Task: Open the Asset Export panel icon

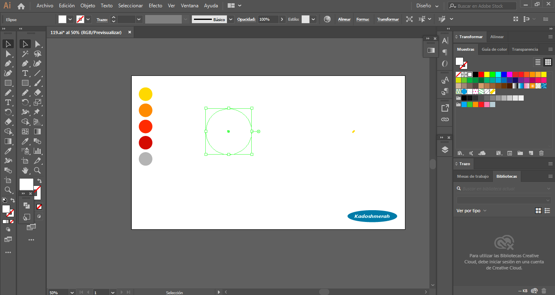Action: 445,108
